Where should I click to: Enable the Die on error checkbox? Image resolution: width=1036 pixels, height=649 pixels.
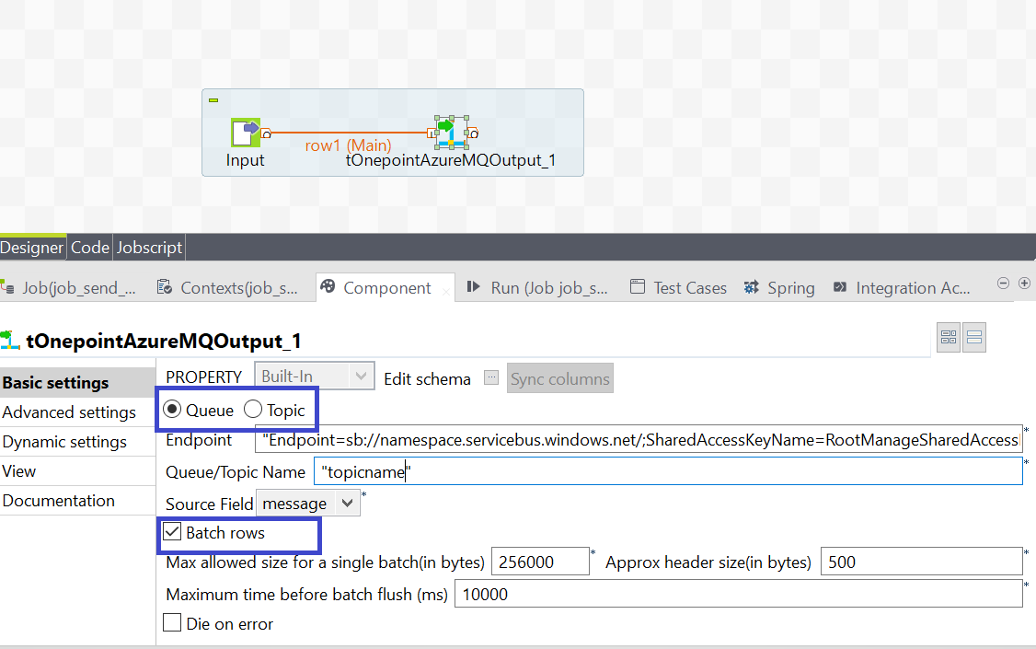point(172,623)
